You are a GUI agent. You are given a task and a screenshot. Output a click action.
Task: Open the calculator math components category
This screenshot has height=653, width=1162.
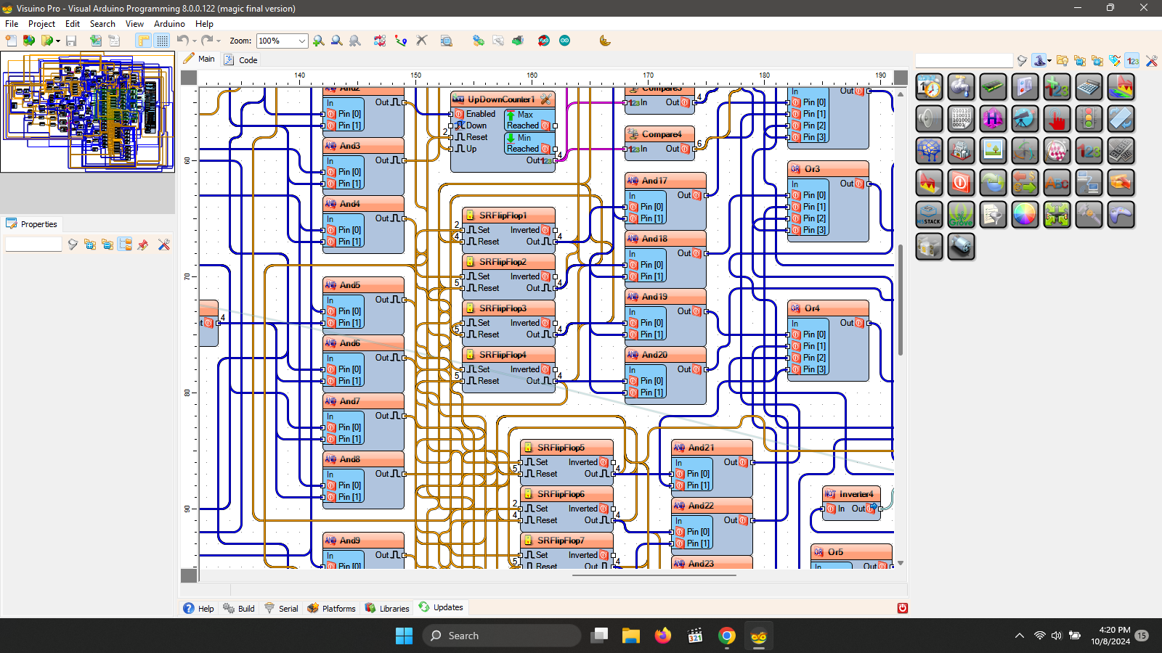1088,88
